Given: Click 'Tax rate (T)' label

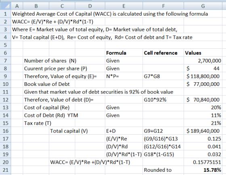Looking at the screenshot, I should 38,123.
